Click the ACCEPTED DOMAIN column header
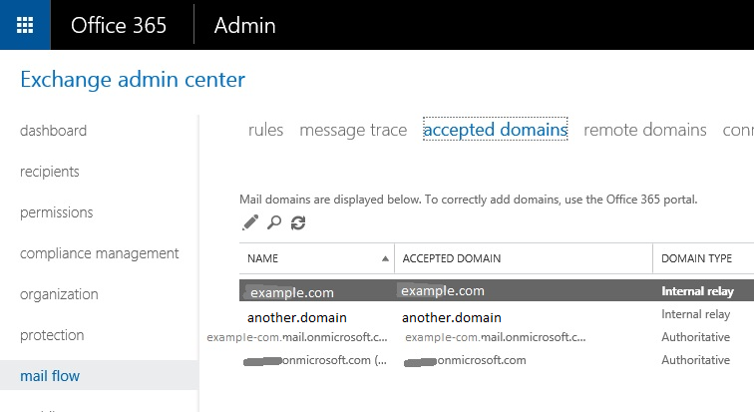Screen dimensions: 754x412 pyautogui.click(x=451, y=258)
